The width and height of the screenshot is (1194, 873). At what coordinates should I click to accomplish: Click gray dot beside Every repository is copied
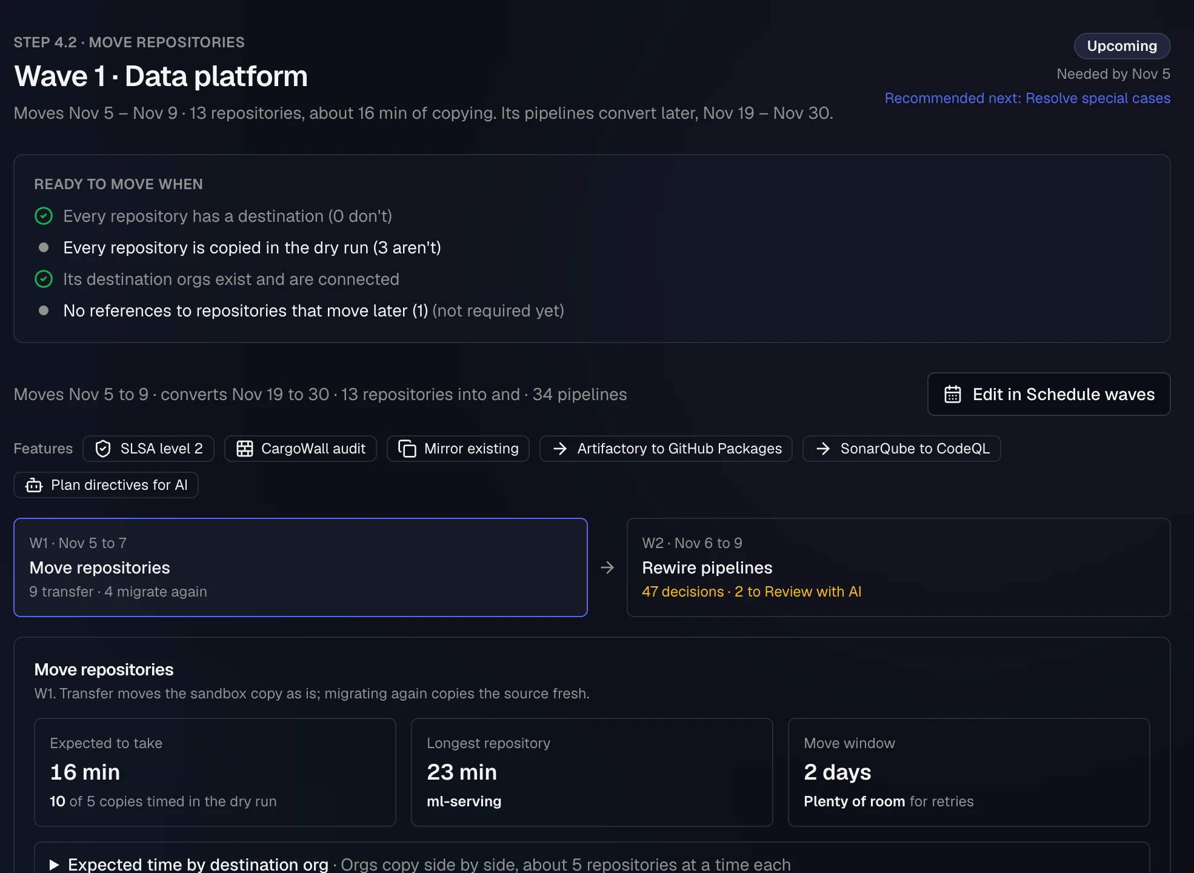(x=44, y=247)
